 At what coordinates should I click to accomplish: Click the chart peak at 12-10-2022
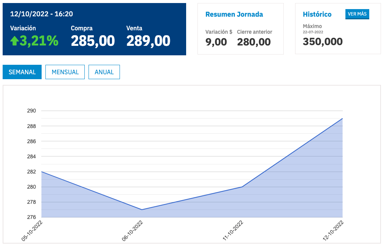pyautogui.click(x=342, y=119)
